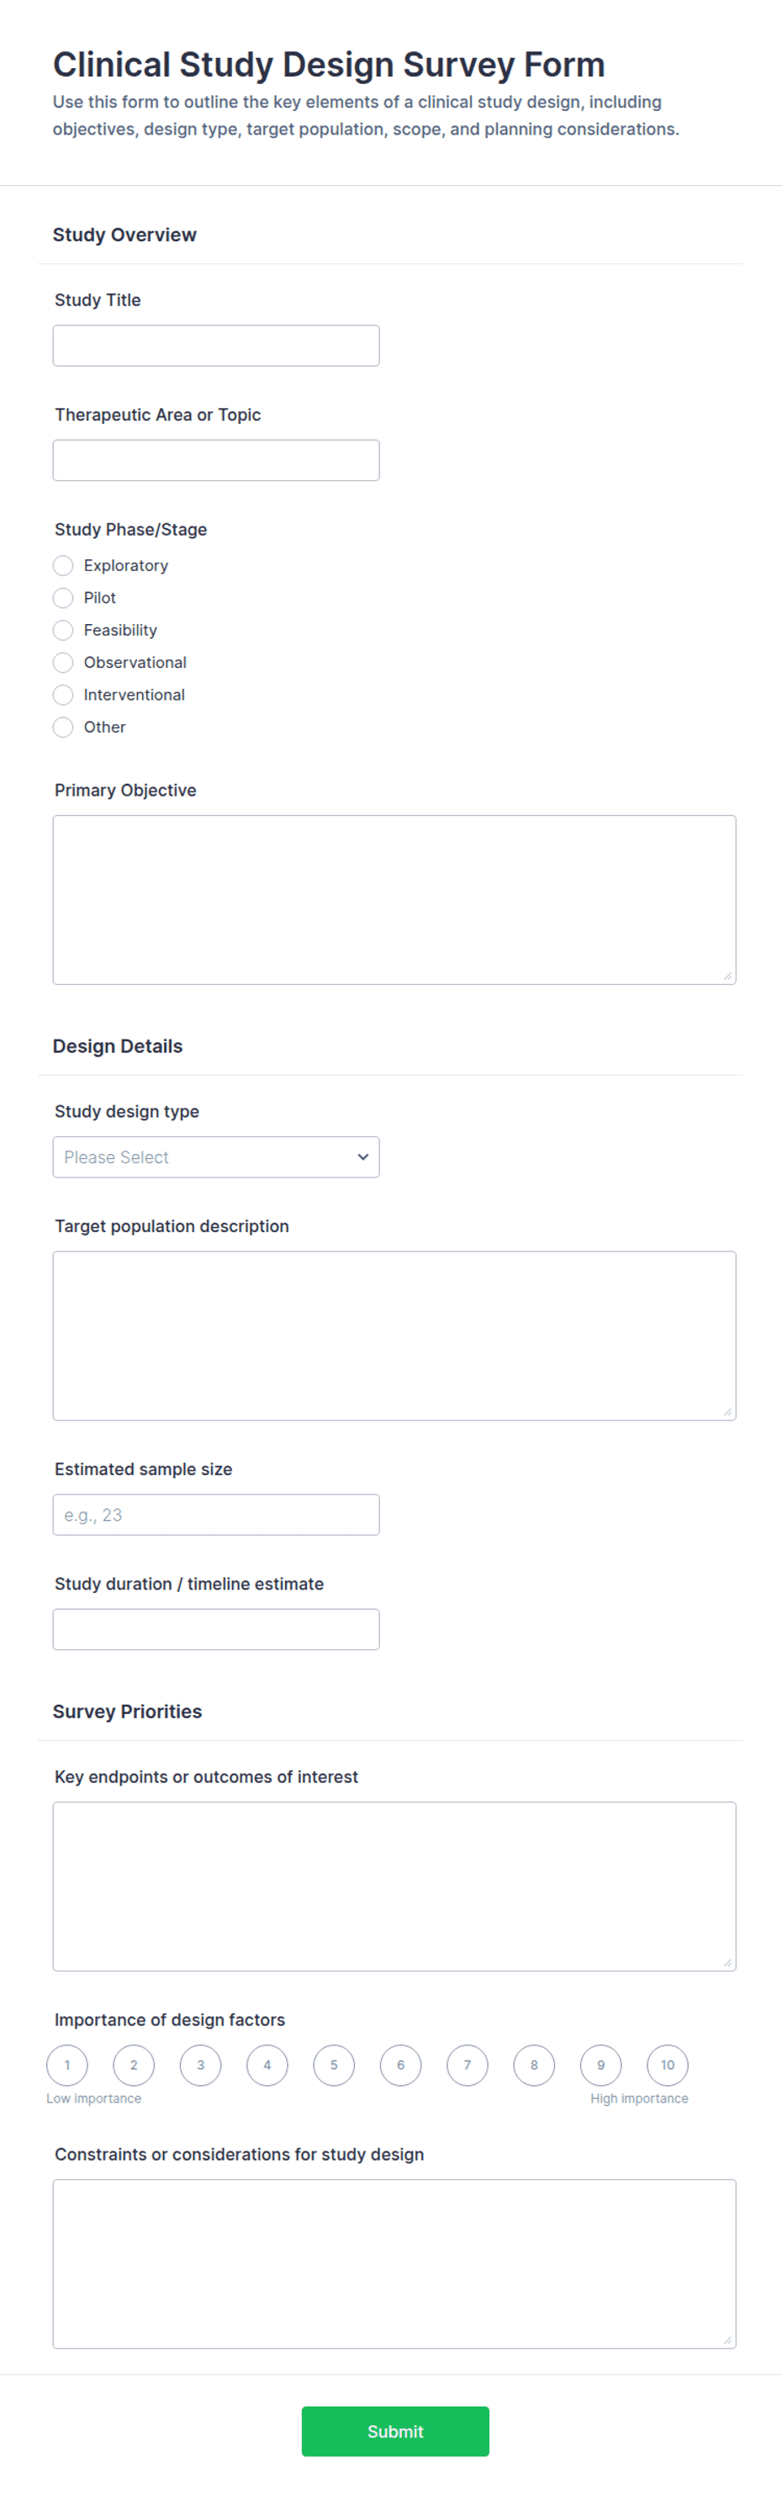Viewport: 782px width, 2498px height.
Task: Click the Estimated sample size field
Action: click(216, 1514)
